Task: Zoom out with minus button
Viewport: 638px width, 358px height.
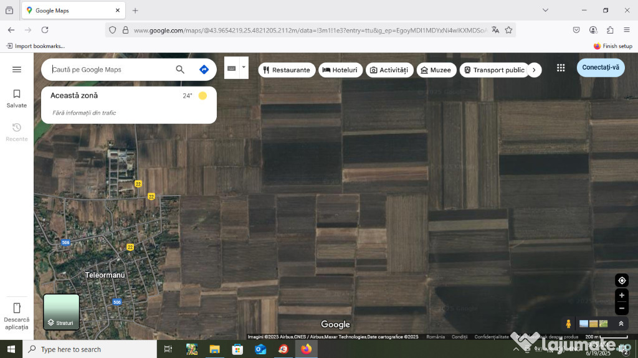Action: (x=622, y=308)
